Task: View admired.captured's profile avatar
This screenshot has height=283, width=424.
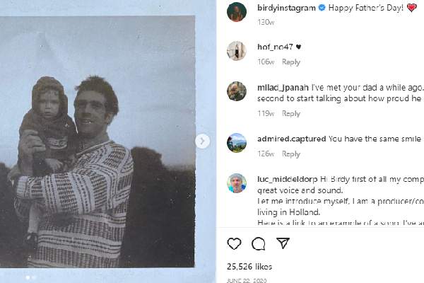Action: point(237,143)
